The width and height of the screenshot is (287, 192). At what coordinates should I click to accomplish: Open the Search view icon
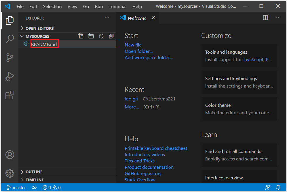pyautogui.click(x=10, y=39)
